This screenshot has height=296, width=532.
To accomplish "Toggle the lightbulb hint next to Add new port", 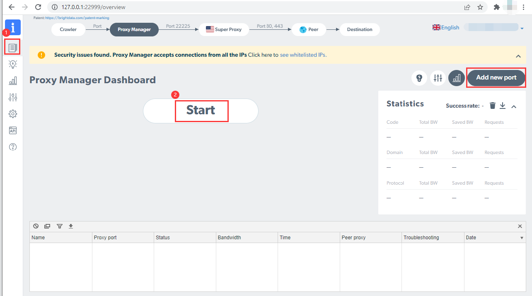I will 419,78.
